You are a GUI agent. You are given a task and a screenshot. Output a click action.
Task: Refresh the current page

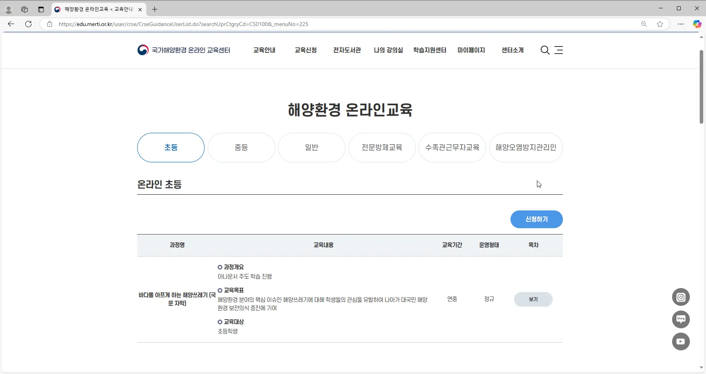[x=28, y=24]
